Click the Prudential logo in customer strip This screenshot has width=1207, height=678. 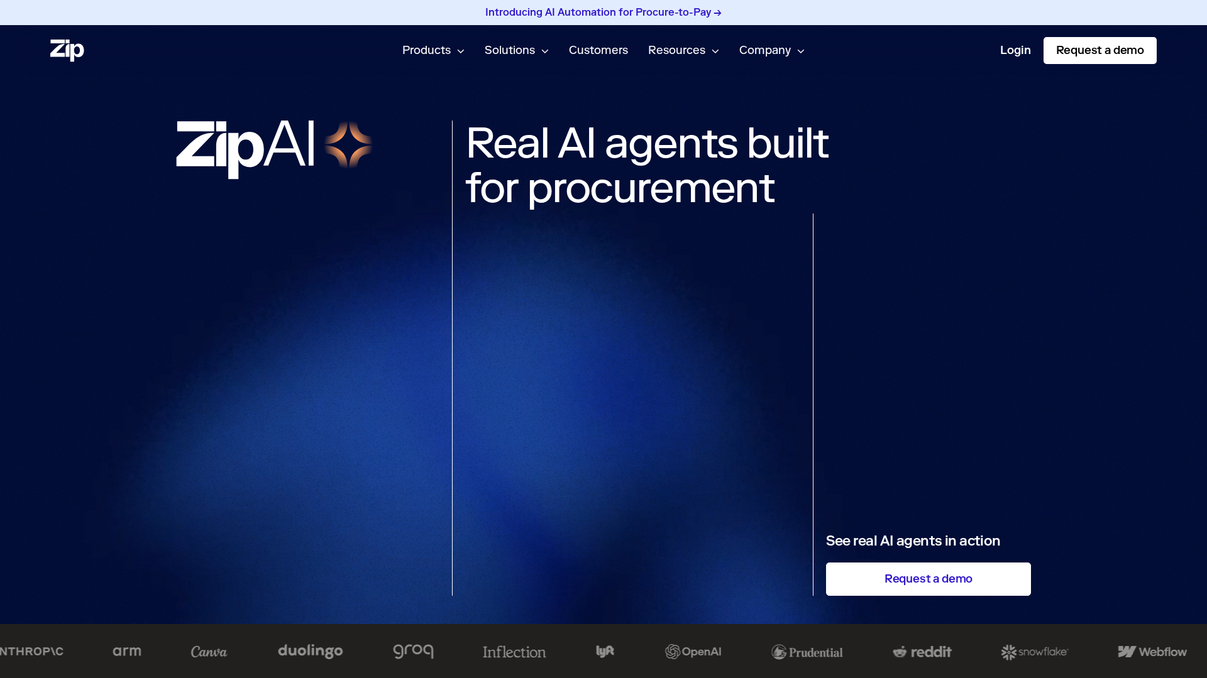pyautogui.click(x=807, y=652)
